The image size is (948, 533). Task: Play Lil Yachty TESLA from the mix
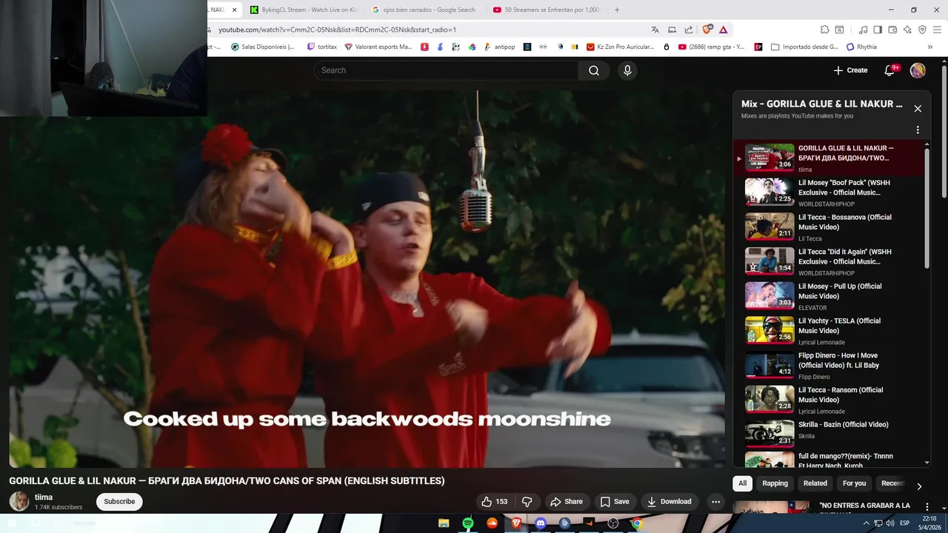(x=829, y=331)
